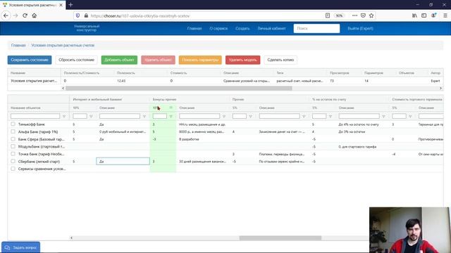Open the Firefox hamburger menu

(445, 15)
